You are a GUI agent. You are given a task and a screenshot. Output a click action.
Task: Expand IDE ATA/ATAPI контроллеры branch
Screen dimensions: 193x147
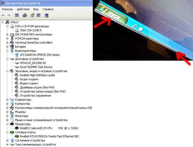[x=7, y=34]
